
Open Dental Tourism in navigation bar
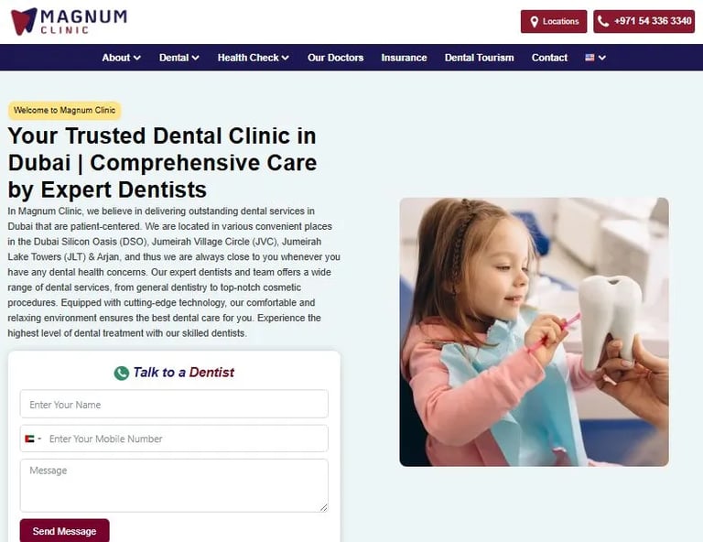point(480,58)
